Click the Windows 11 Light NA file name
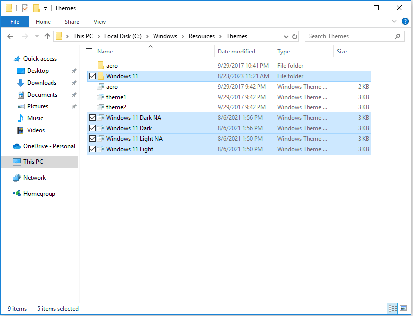Viewport: 413px width, 316px height. (135, 139)
